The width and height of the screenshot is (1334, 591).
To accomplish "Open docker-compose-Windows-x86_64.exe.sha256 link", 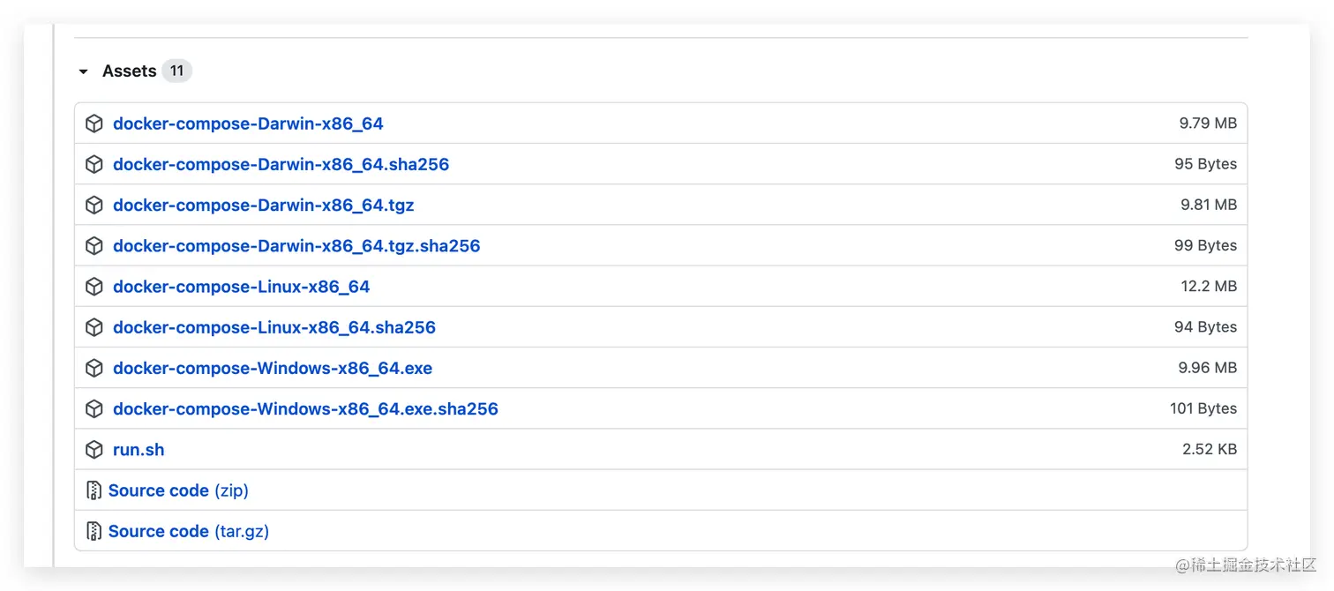I will point(305,408).
